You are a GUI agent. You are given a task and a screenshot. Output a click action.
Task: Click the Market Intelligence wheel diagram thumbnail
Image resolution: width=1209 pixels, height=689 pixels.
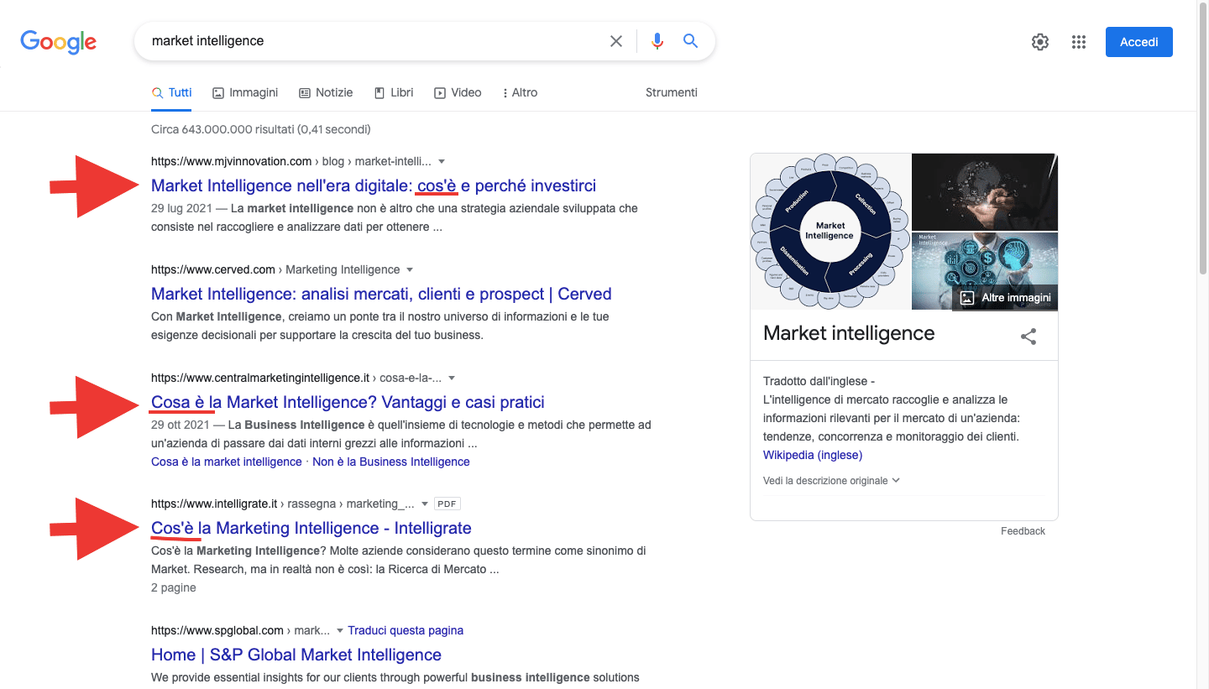[830, 231]
